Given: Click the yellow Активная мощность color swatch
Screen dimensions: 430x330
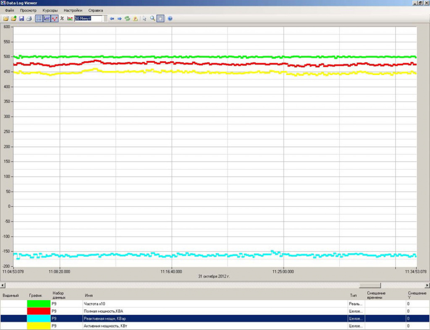Looking at the screenshot, I should tap(39, 326).
